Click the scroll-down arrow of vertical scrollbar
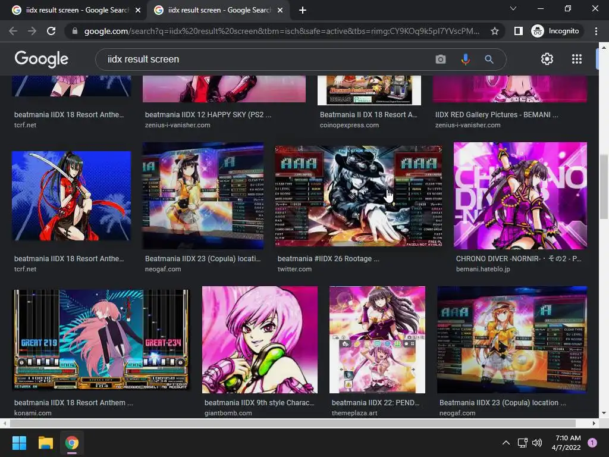This screenshot has height=457, width=609. 604,413
